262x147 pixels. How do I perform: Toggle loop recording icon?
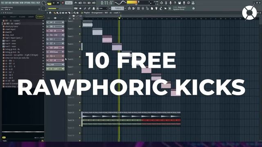(x=94, y=3)
